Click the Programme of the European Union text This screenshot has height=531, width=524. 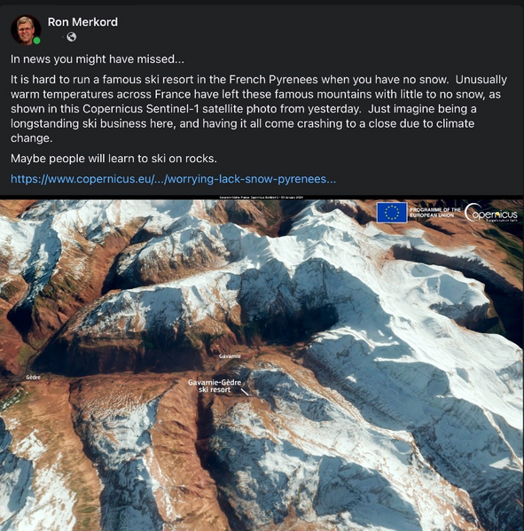[x=434, y=213]
